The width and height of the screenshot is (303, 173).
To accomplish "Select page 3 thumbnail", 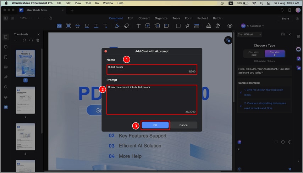I will 25,137.
